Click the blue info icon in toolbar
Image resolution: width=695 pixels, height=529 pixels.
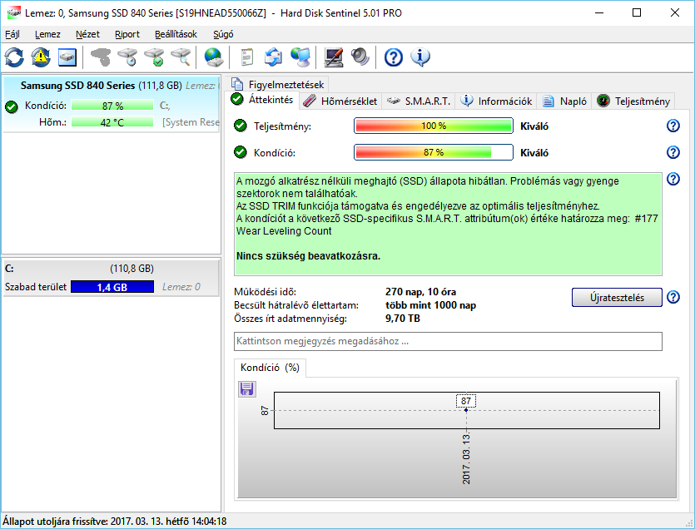pyautogui.click(x=420, y=57)
